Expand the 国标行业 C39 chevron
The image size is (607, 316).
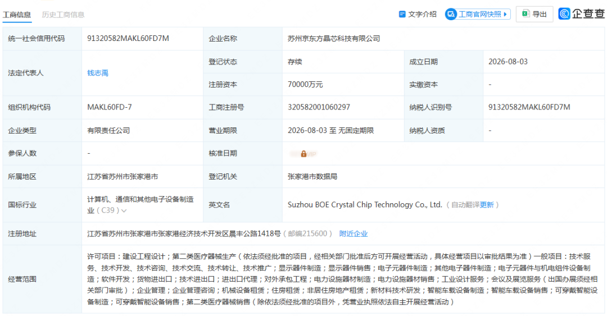(x=124, y=211)
